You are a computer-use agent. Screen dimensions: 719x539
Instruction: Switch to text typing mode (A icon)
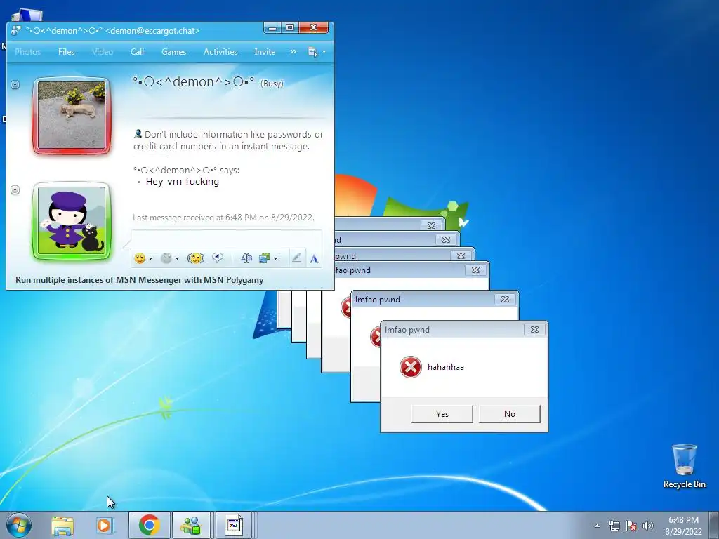(x=314, y=259)
